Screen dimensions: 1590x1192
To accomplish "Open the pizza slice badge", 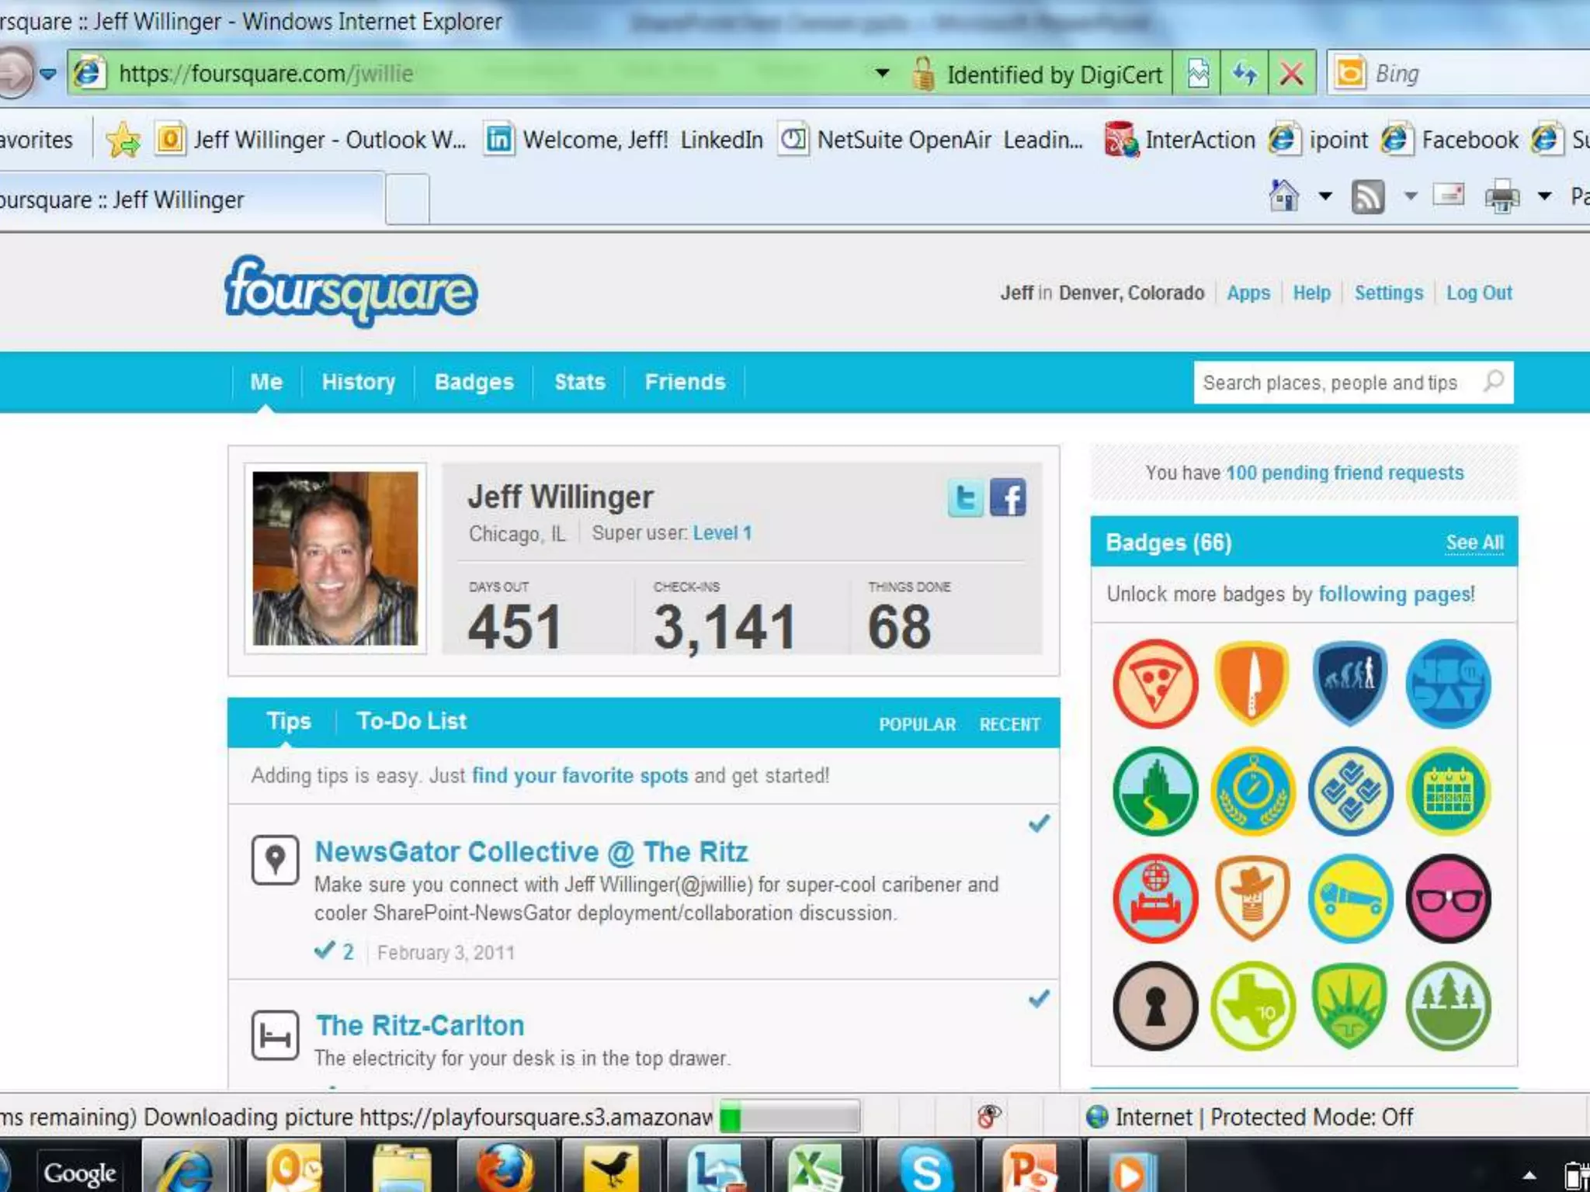I will coord(1154,684).
